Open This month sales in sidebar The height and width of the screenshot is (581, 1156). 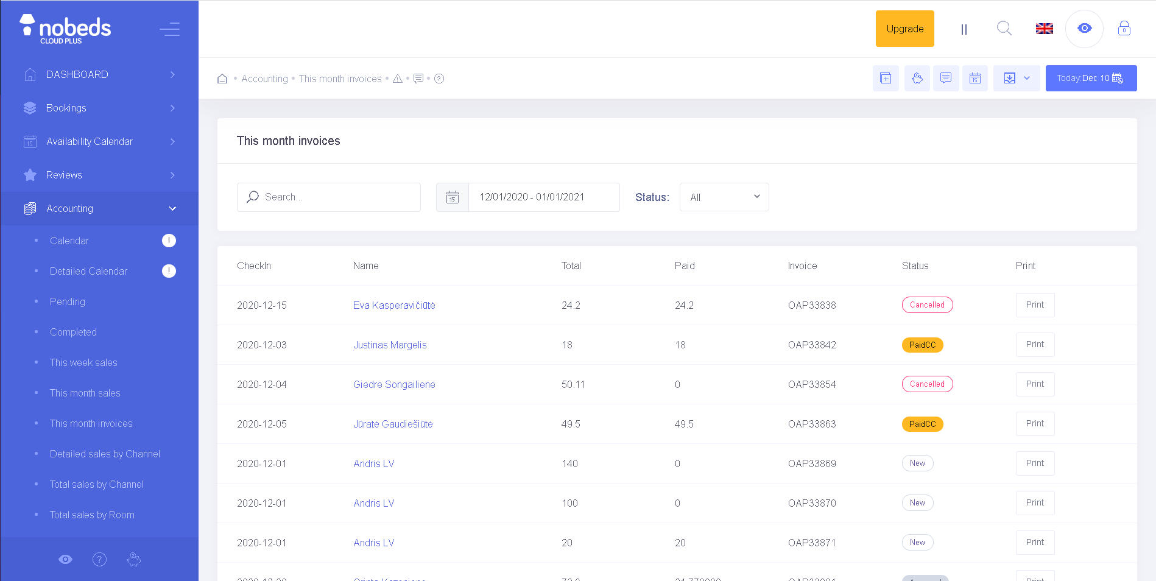tap(85, 393)
